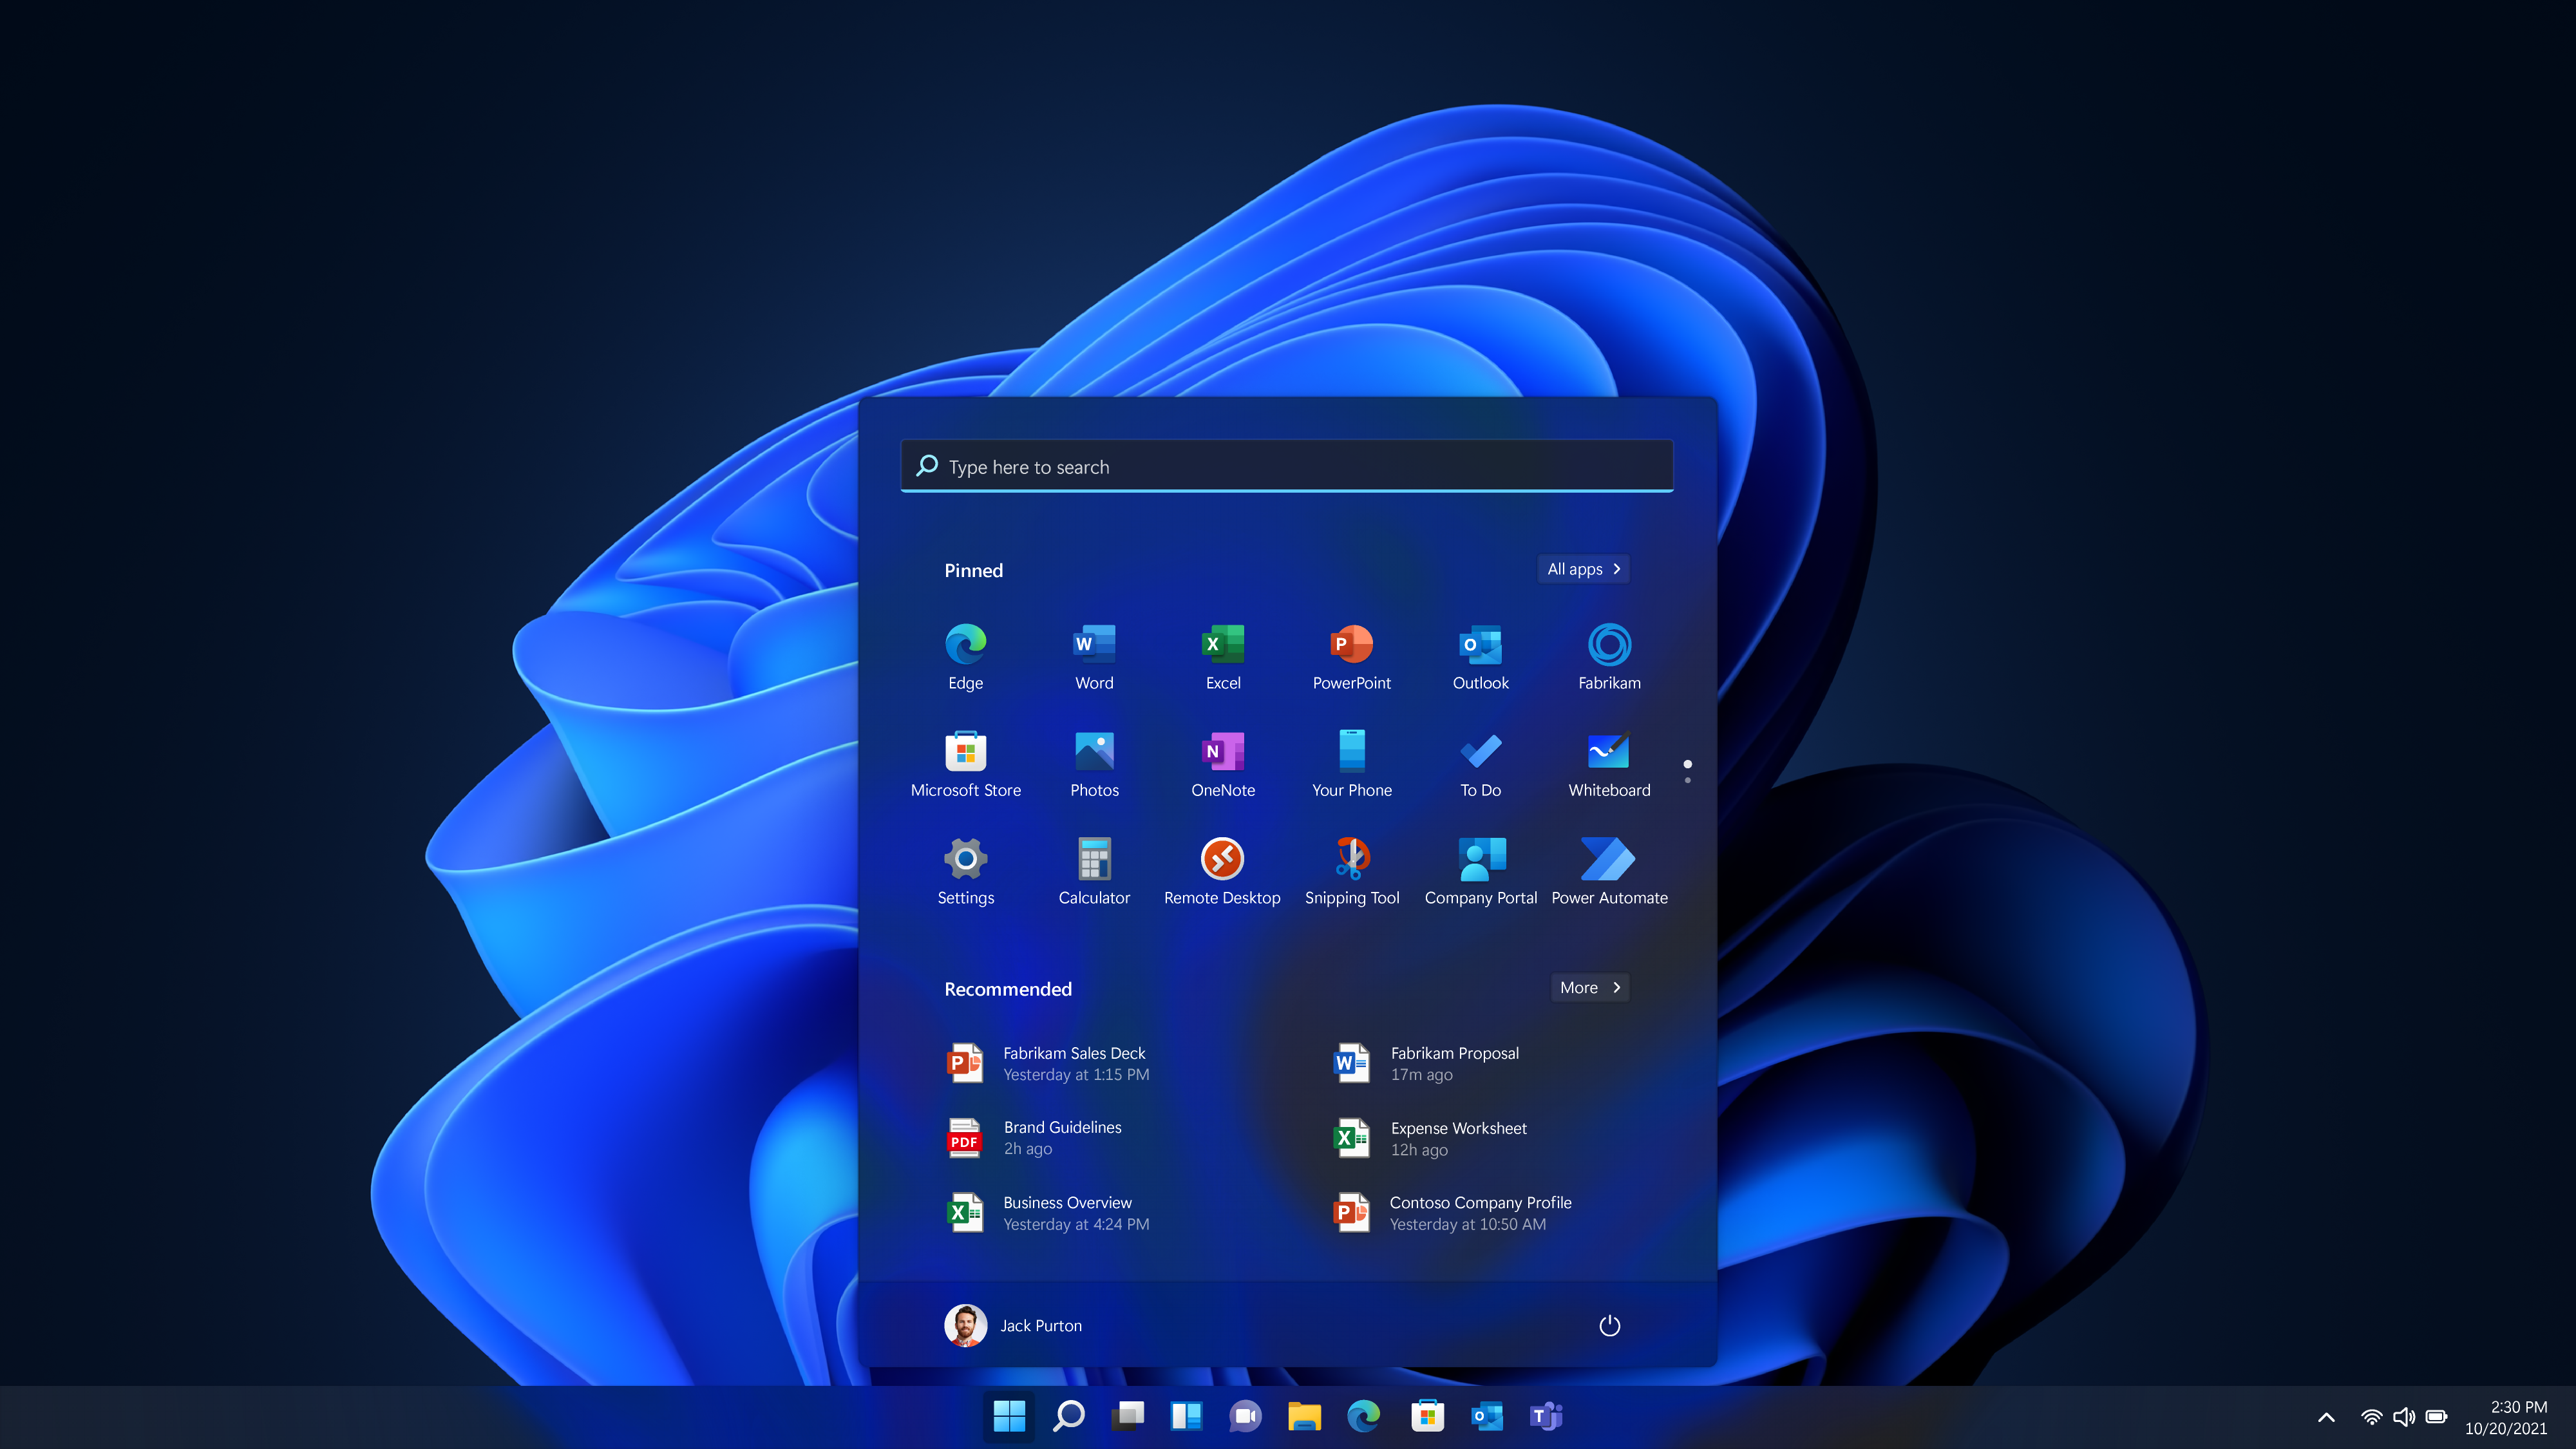
Task: Expand All apps list
Action: [x=1584, y=568]
